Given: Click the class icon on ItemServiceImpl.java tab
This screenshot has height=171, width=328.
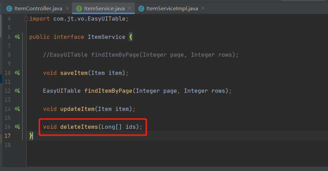Looking at the screenshot, I should (x=141, y=9).
